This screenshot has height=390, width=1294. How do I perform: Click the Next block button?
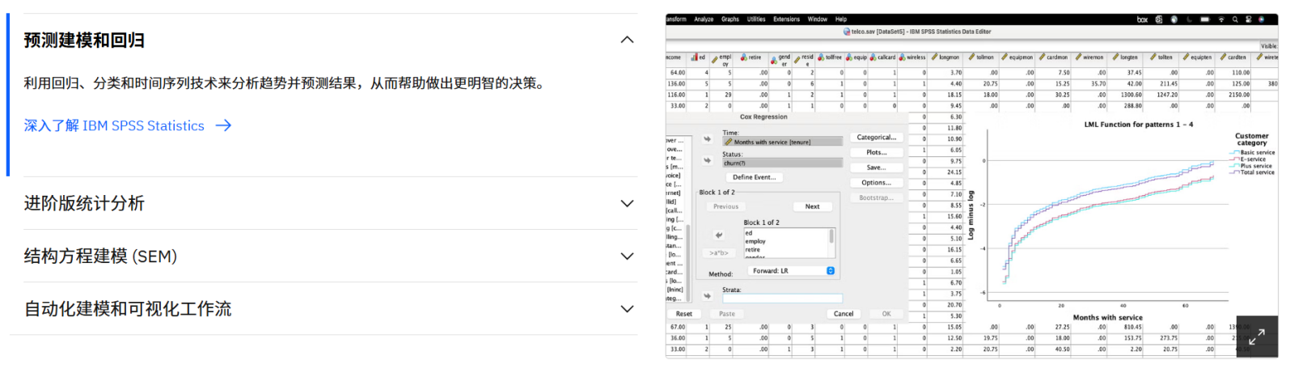click(x=812, y=206)
